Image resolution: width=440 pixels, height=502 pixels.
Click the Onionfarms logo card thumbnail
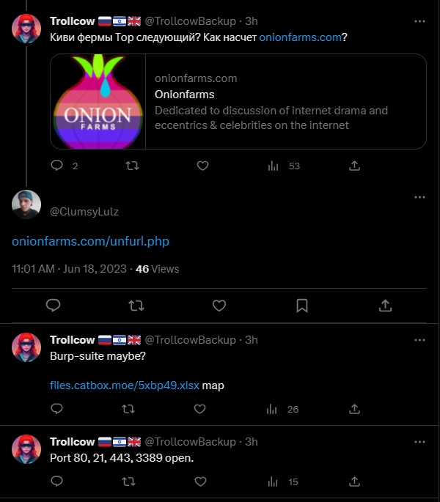[98, 102]
